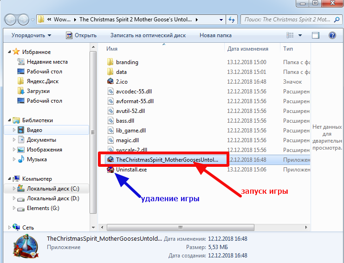Sort by the Тип column header
This screenshot has width=344, height=263.
point(288,49)
